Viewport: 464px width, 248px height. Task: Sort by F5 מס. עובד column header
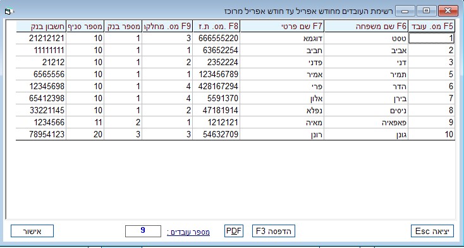(x=432, y=27)
